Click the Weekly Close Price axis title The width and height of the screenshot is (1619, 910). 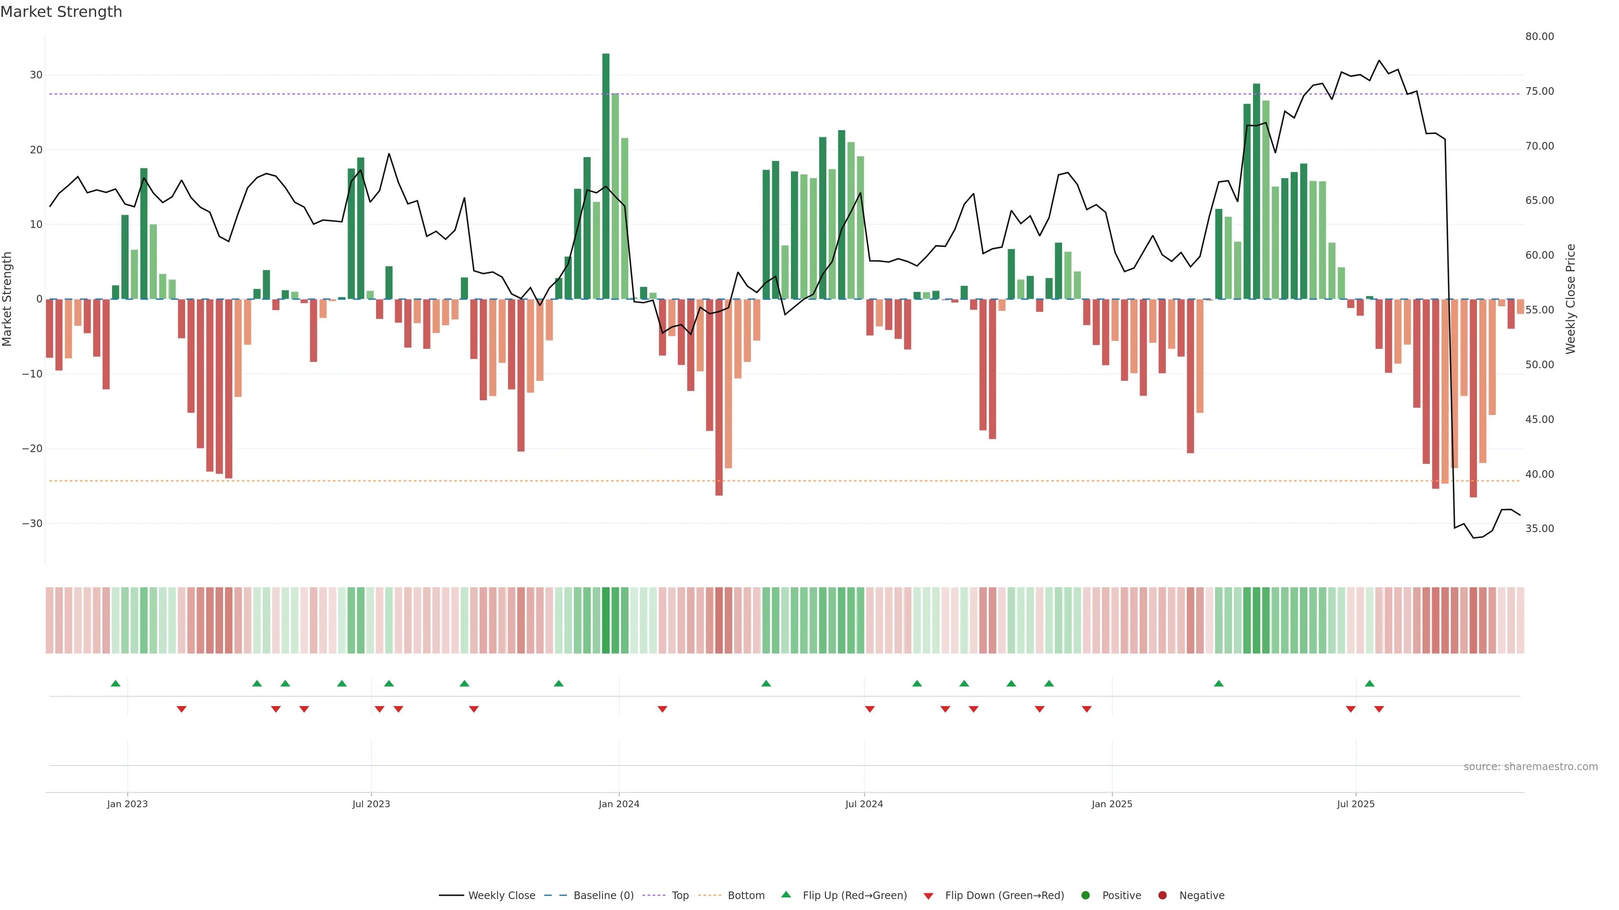point(1571,299)
